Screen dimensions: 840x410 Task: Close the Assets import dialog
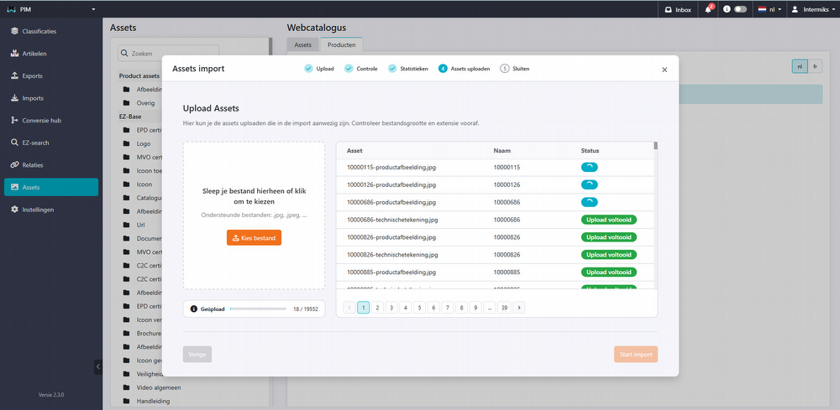point(664,70)
